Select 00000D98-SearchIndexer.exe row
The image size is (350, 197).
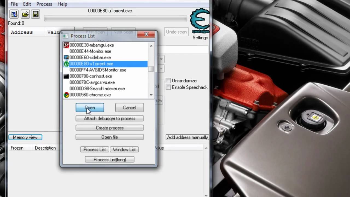point(105,89)
